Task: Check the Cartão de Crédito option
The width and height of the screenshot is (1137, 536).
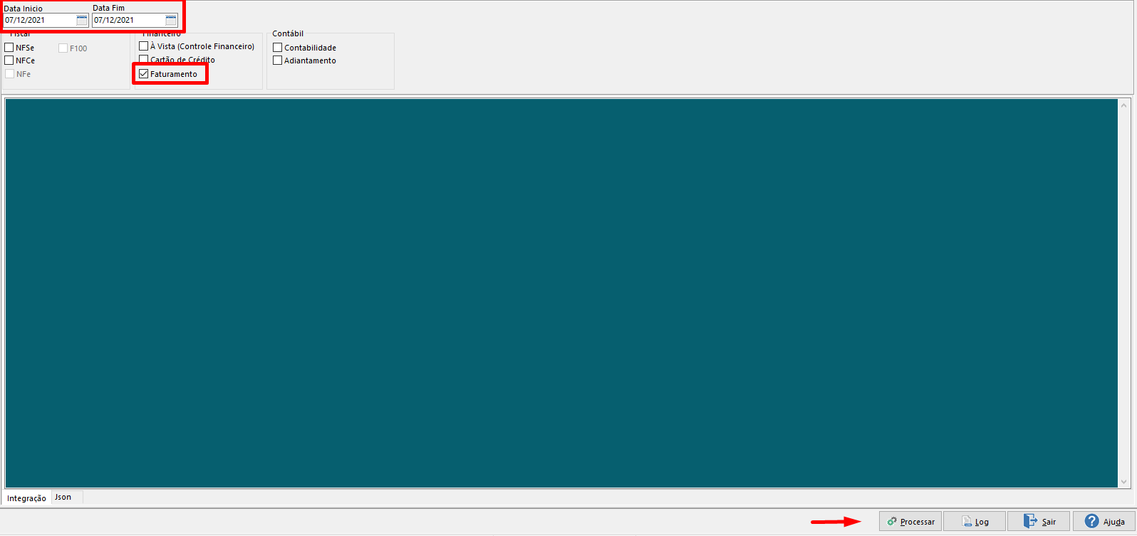Action: pos(144,60)
